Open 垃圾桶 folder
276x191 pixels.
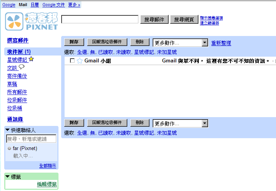(15, 108)
